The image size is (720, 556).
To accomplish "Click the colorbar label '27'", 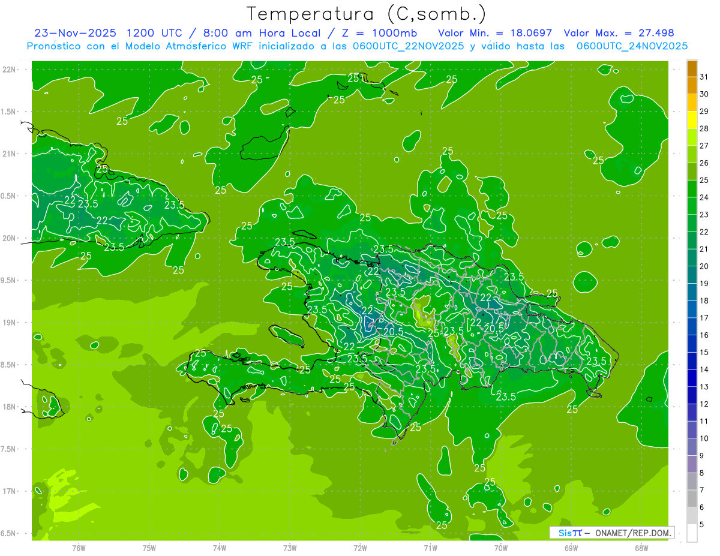I will click(x=704, y=146).
